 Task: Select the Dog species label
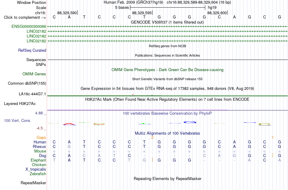coord(42,156)
